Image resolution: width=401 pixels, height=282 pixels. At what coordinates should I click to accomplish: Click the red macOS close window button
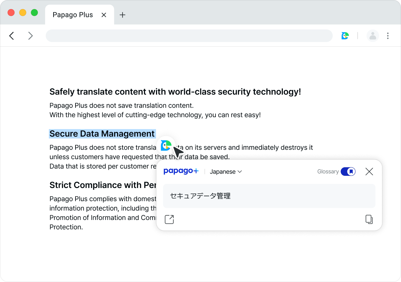point(11,13)
